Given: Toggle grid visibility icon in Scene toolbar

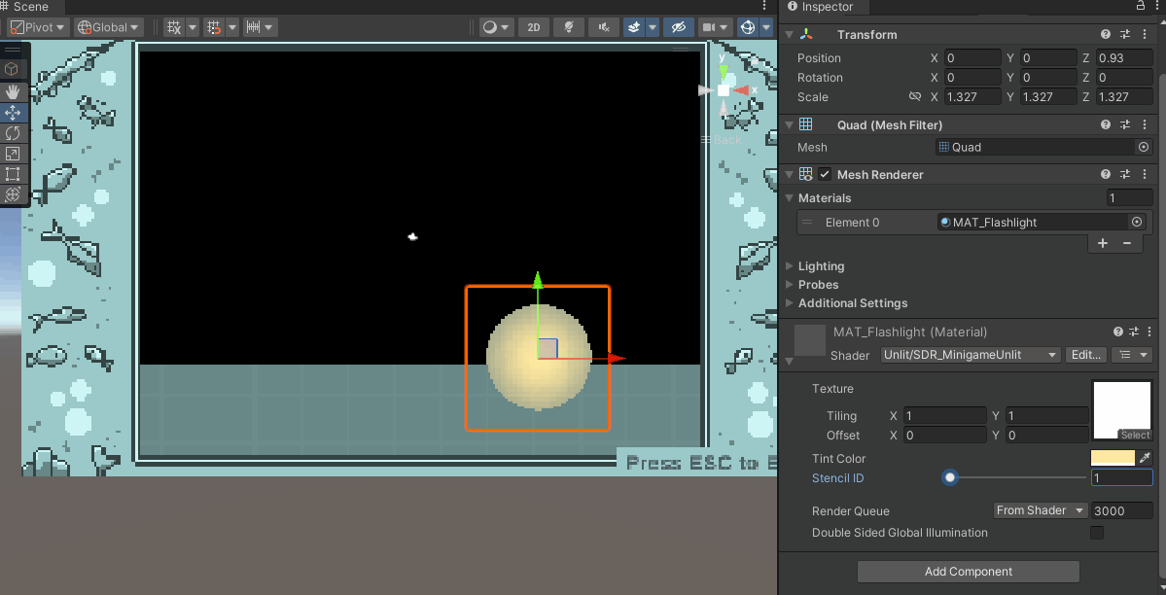Looking at the screenshot, I should [x=174, y=27].
